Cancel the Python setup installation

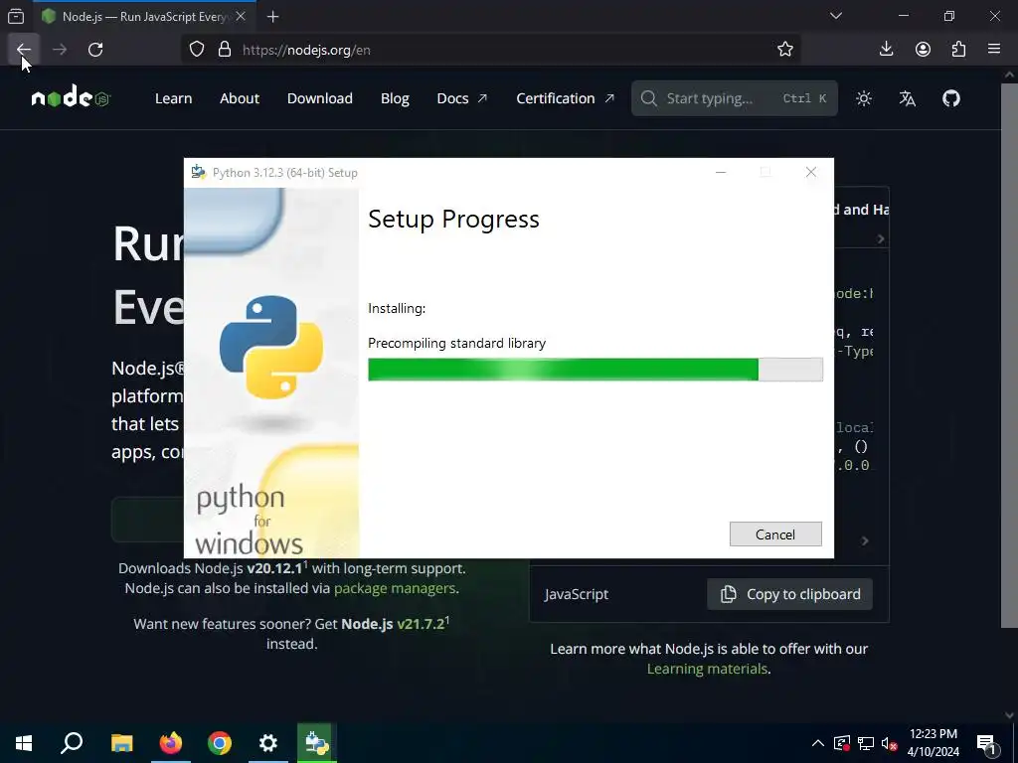tap(775, 534)
